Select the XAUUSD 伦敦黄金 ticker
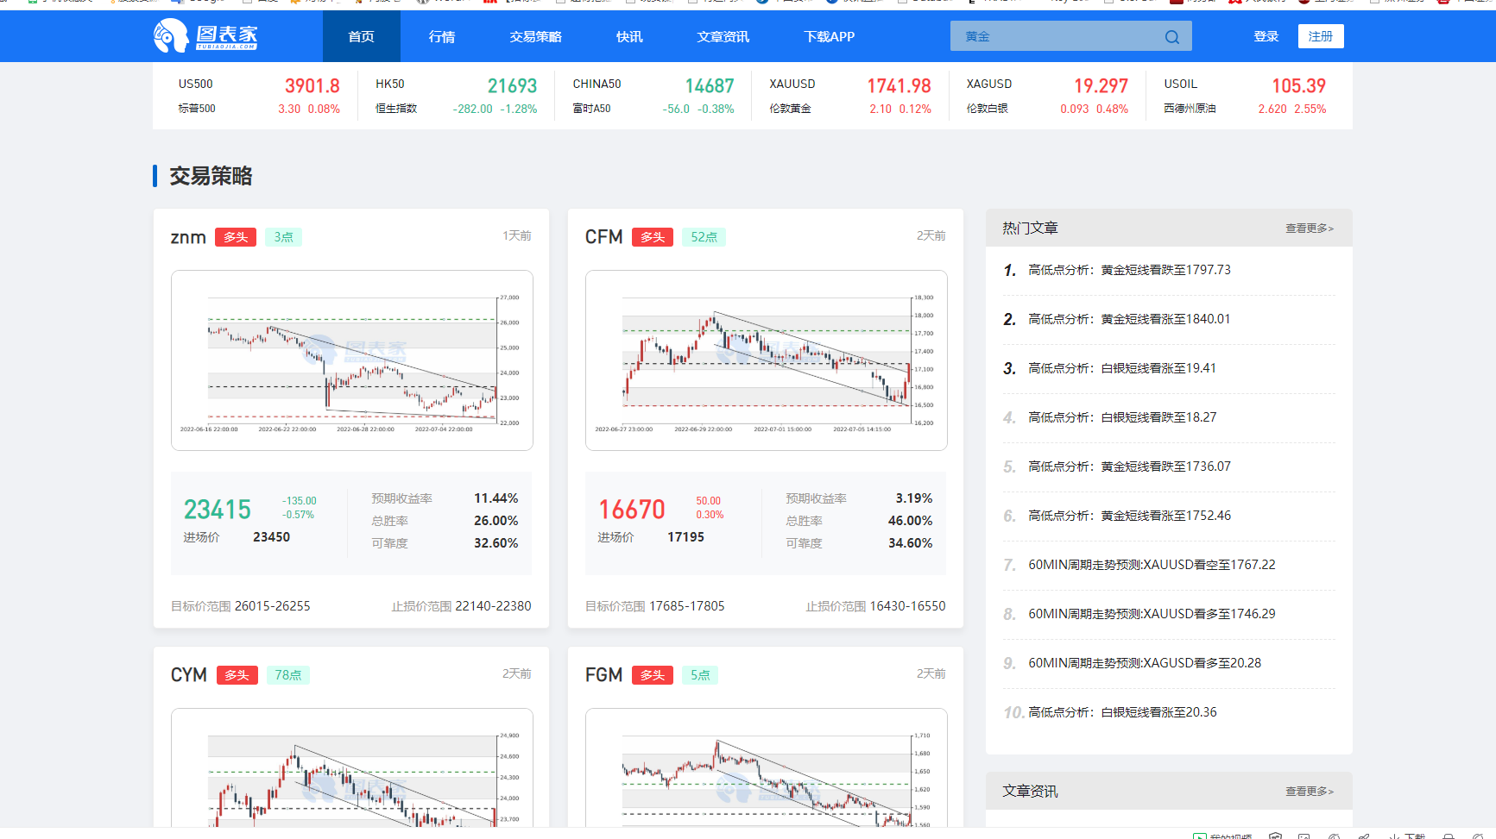 point(849,96)
